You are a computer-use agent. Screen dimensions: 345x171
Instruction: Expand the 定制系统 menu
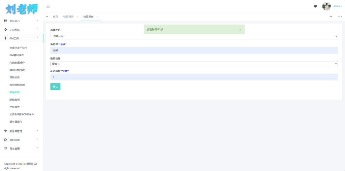click(x=22, y=30)
